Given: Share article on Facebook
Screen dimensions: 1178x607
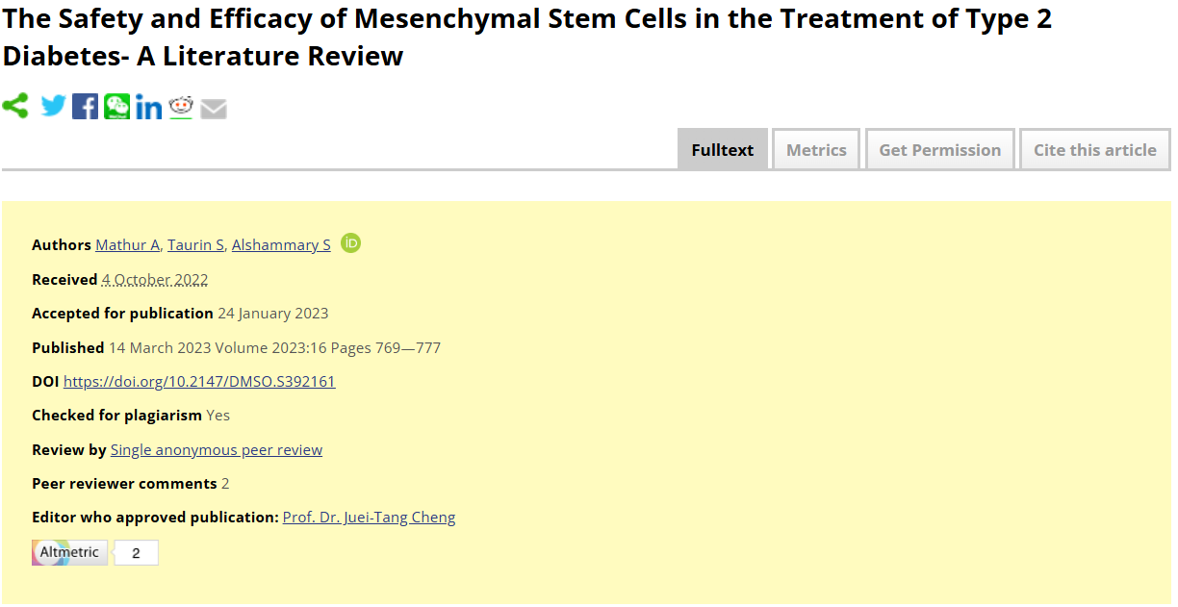Looking at the screenshot, I should coord(85,107).
